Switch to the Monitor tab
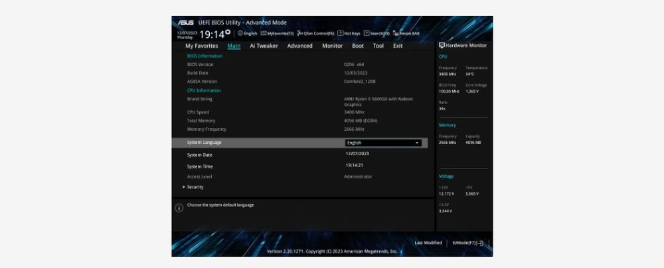664x268 pixels. tap(333, 46)
